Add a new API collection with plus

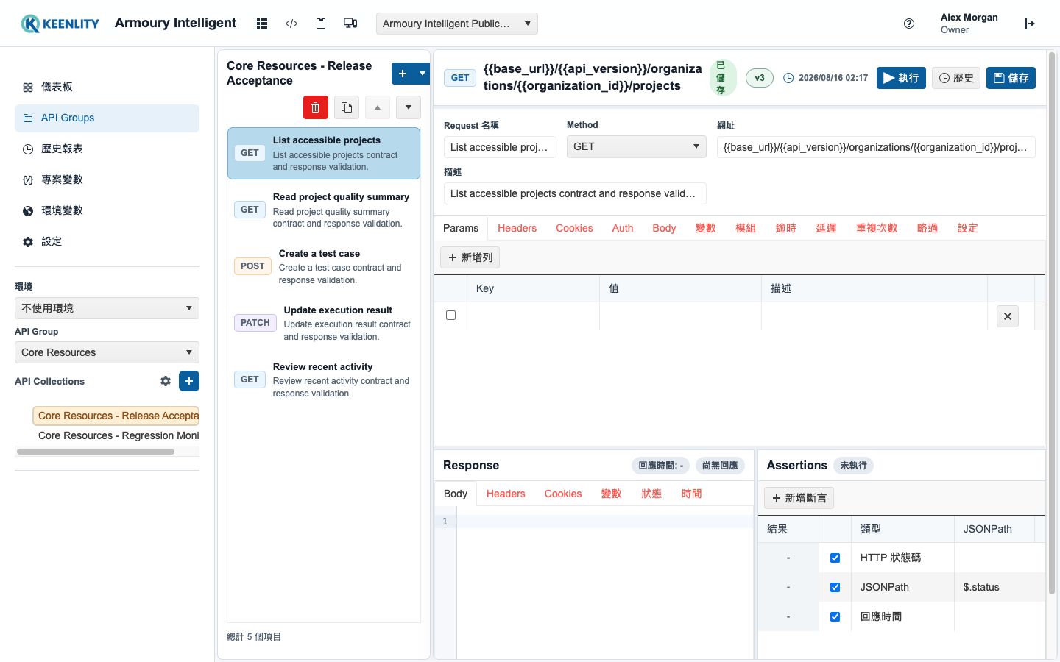coord(189,381)
